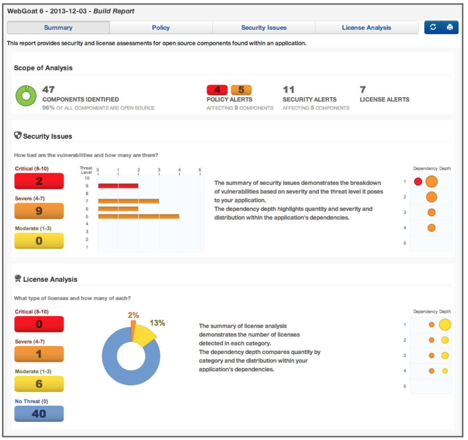
Task: Click the orange bar at threat level 5
Action: pyautogui.click(x=138, y=216)
